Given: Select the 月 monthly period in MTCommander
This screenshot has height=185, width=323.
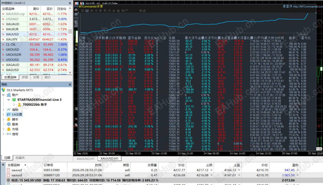Looking at the screenshot, I should 96,11.
